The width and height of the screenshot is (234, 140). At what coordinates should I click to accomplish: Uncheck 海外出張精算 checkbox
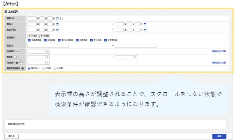point(60,40)
